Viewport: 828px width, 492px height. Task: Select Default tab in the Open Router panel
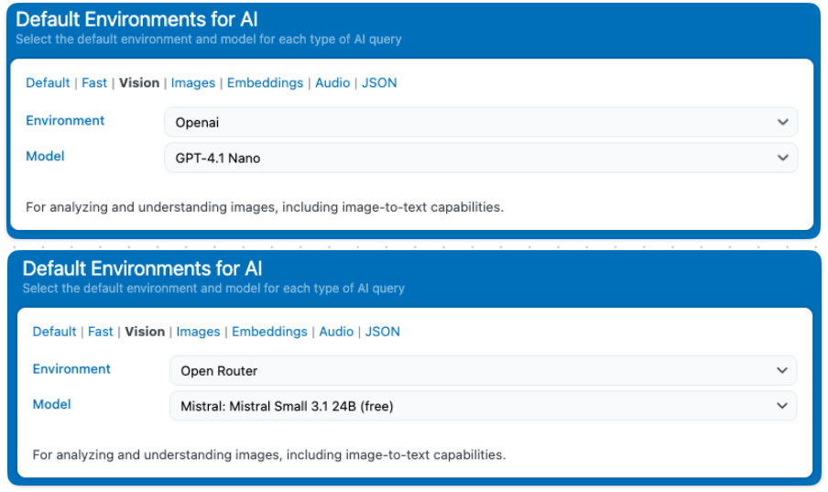54,332
